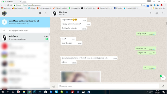
Task: Jump to the latest messages with the down arrow
Action: pyautogui.click(x=163, y=78)
